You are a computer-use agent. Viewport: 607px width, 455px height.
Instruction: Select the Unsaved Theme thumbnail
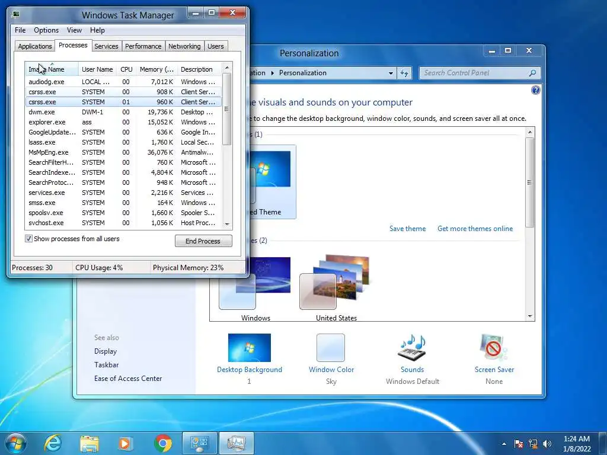click(273, 182)
